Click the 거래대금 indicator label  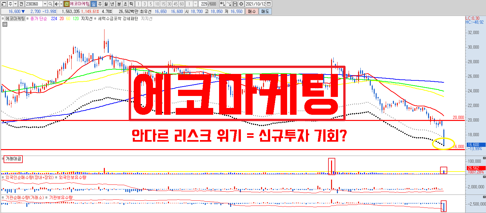(13, 159)
